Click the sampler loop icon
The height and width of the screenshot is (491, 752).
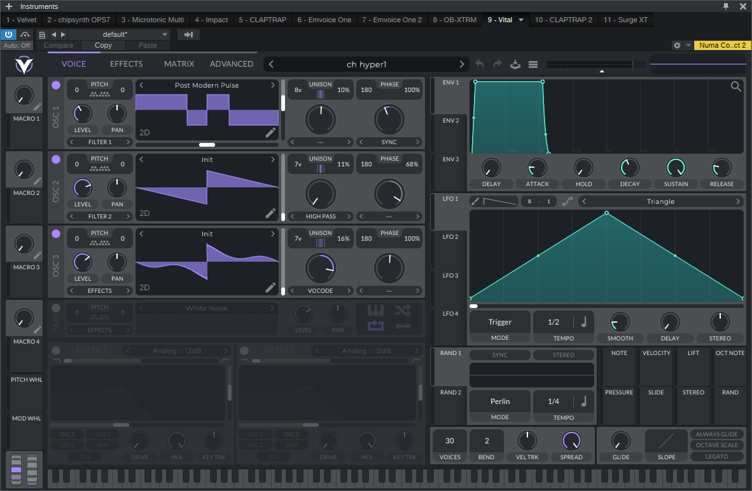point(375,326)
